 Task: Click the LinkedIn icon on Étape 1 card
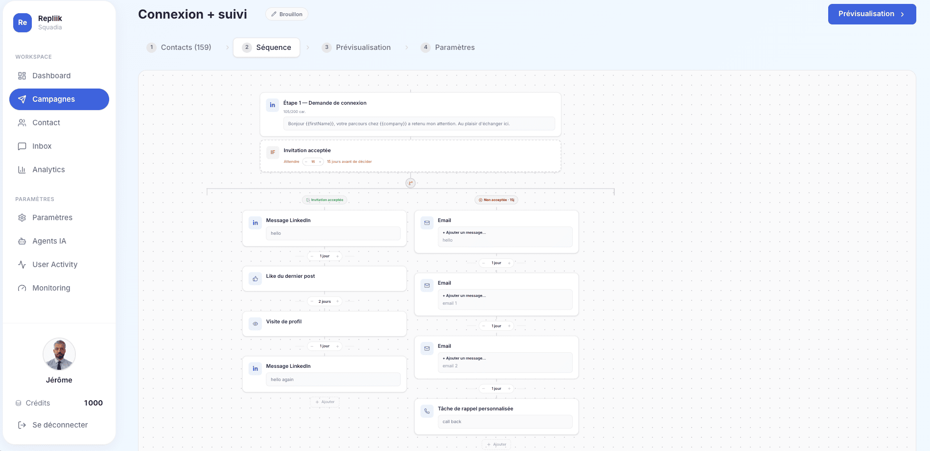coord(273,105)
